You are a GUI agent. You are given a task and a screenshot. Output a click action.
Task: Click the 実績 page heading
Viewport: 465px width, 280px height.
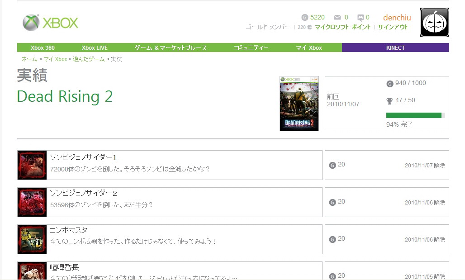(32, 75)
